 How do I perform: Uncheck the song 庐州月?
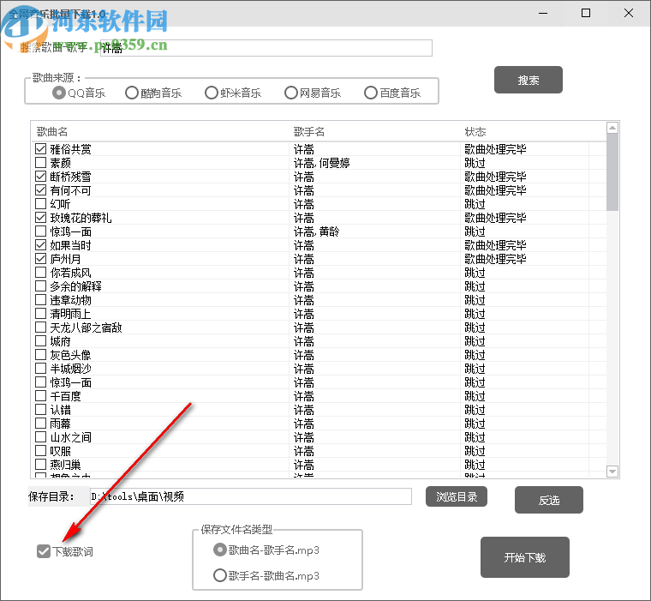point(41,259)
